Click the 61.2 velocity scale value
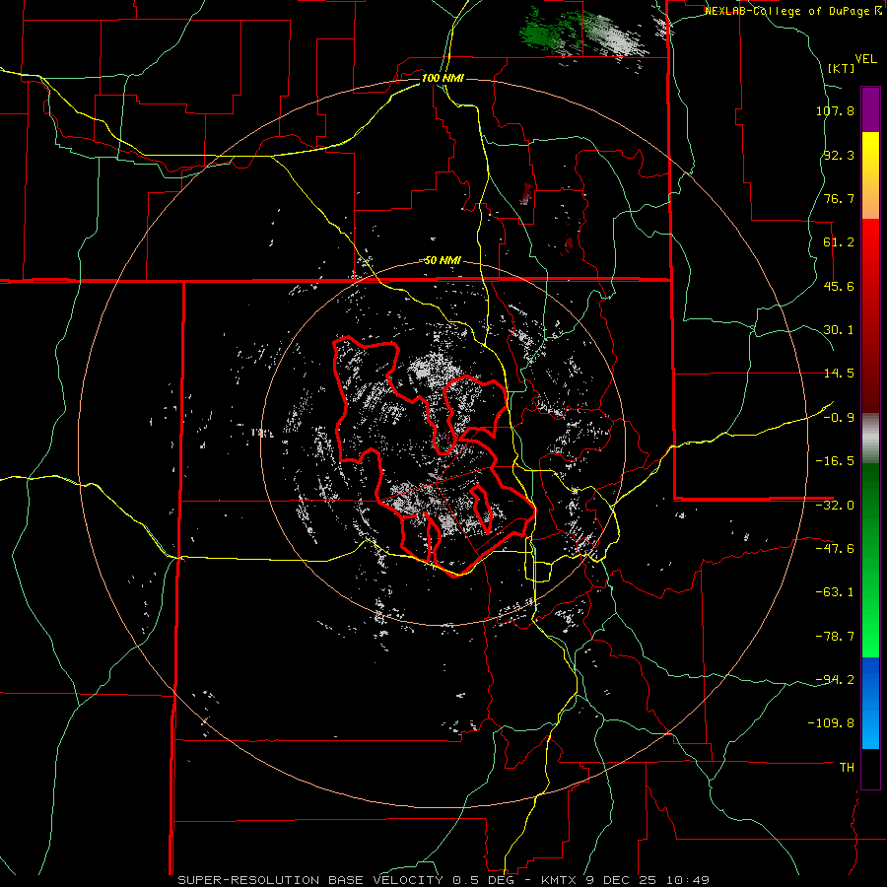Image resolution: width=887 pixels, height=887 pixels. (x=839, y=242)
